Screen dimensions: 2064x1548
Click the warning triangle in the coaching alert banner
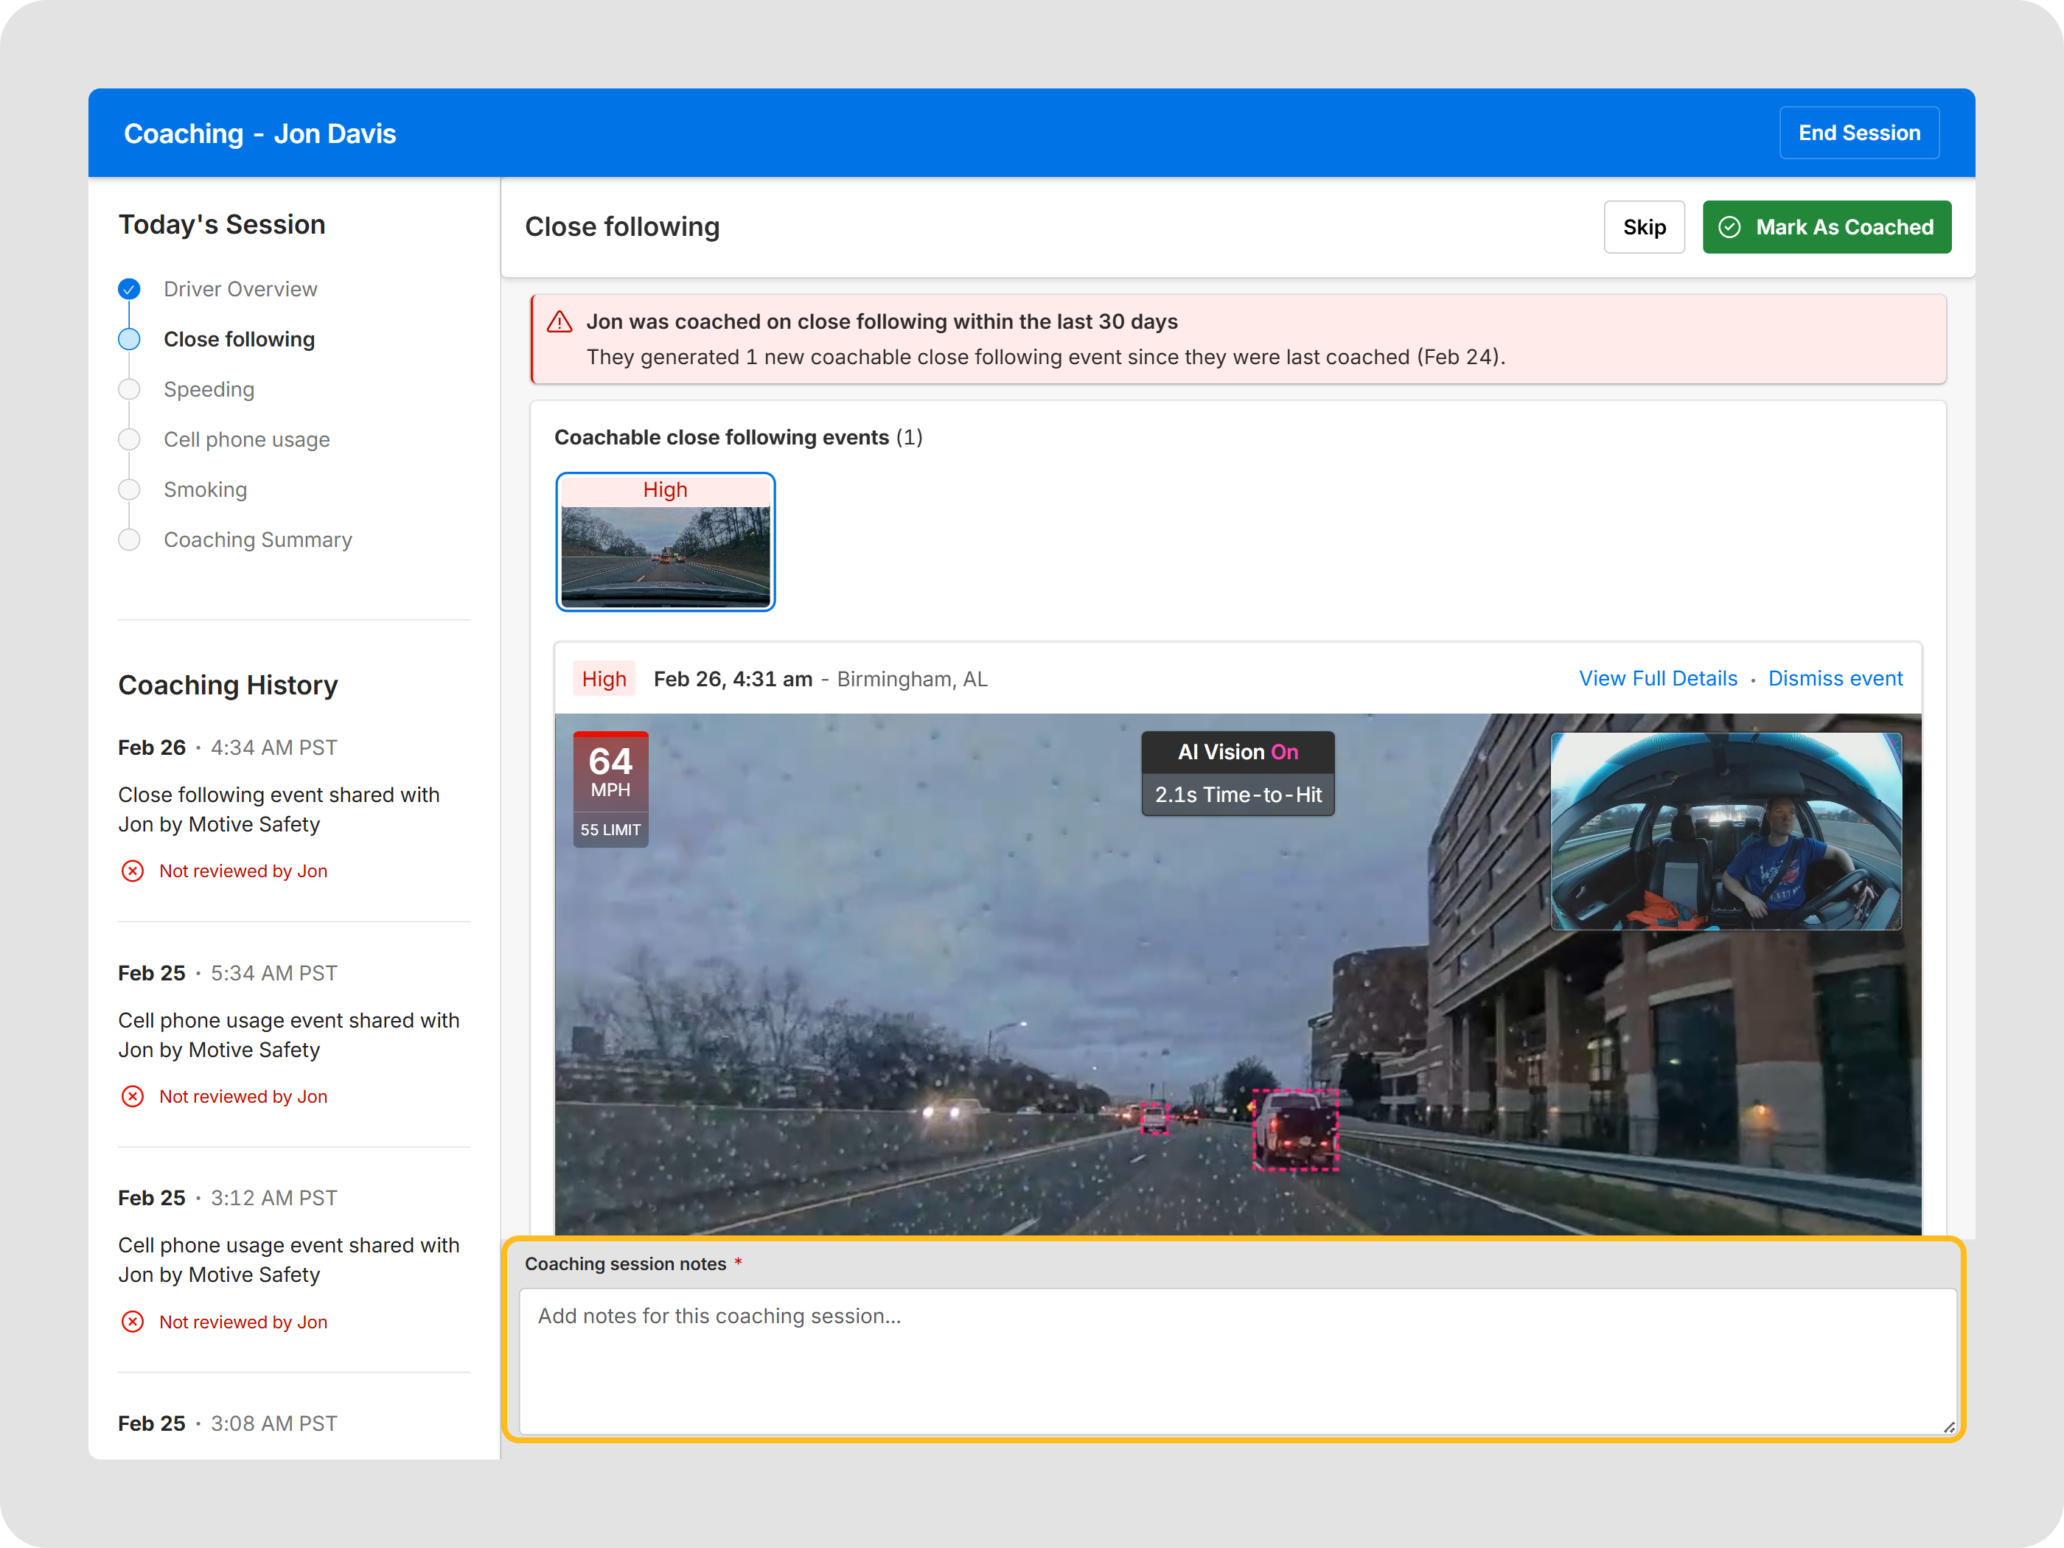pos(559,321)
